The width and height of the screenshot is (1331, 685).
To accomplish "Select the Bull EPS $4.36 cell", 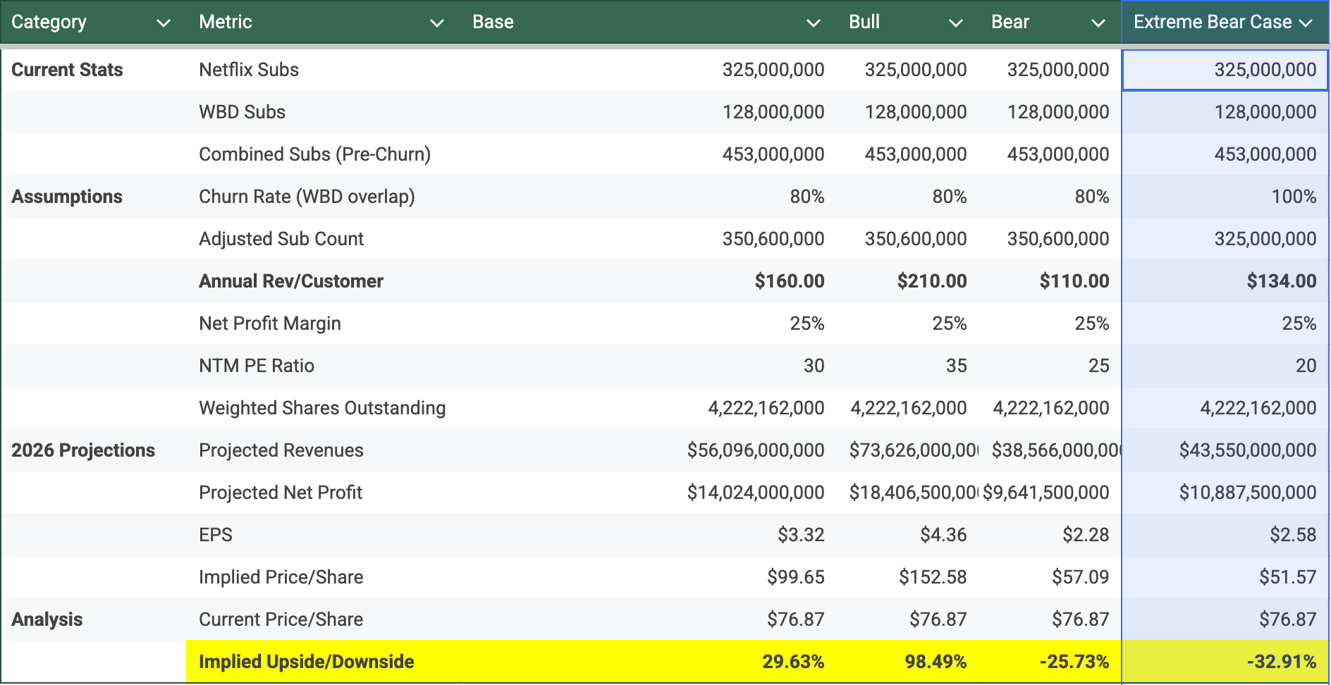I will click(908, 535).
